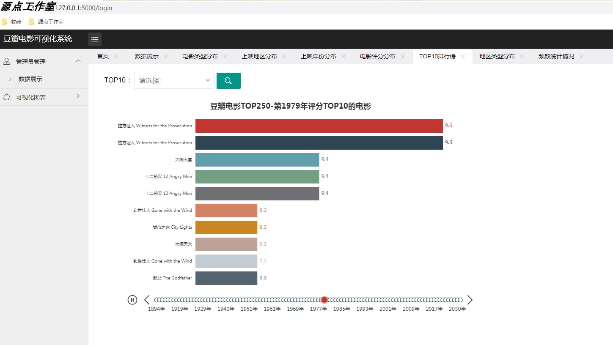Screen dimensions: 613x345
Task: Jump to 2030年 on the timeline
Action: [x=457, y=309]
